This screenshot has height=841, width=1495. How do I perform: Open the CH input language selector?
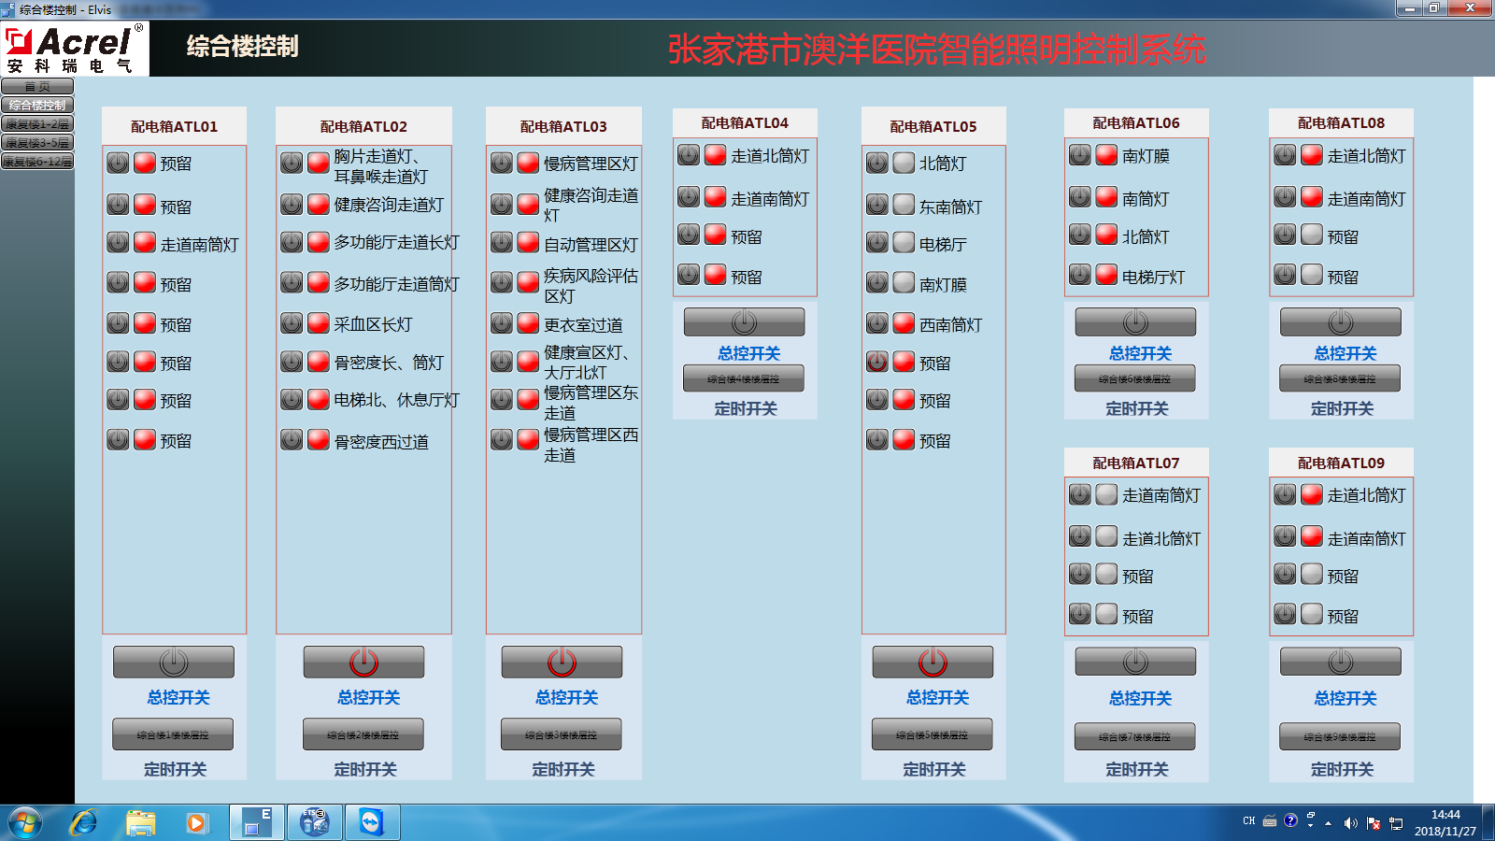1248,821
